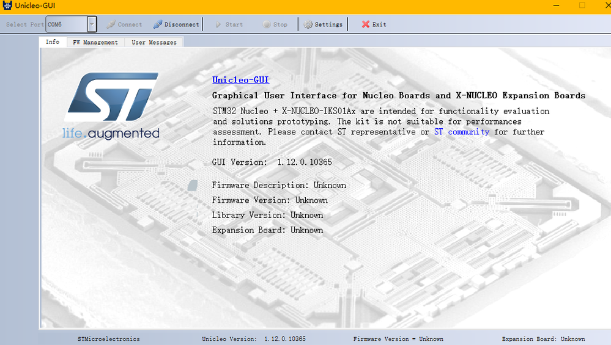This screenshot has width=611, height=345.
Task: Click the Graphical User Interface heading
Action: pyautogui.click(x=399, y=96)
